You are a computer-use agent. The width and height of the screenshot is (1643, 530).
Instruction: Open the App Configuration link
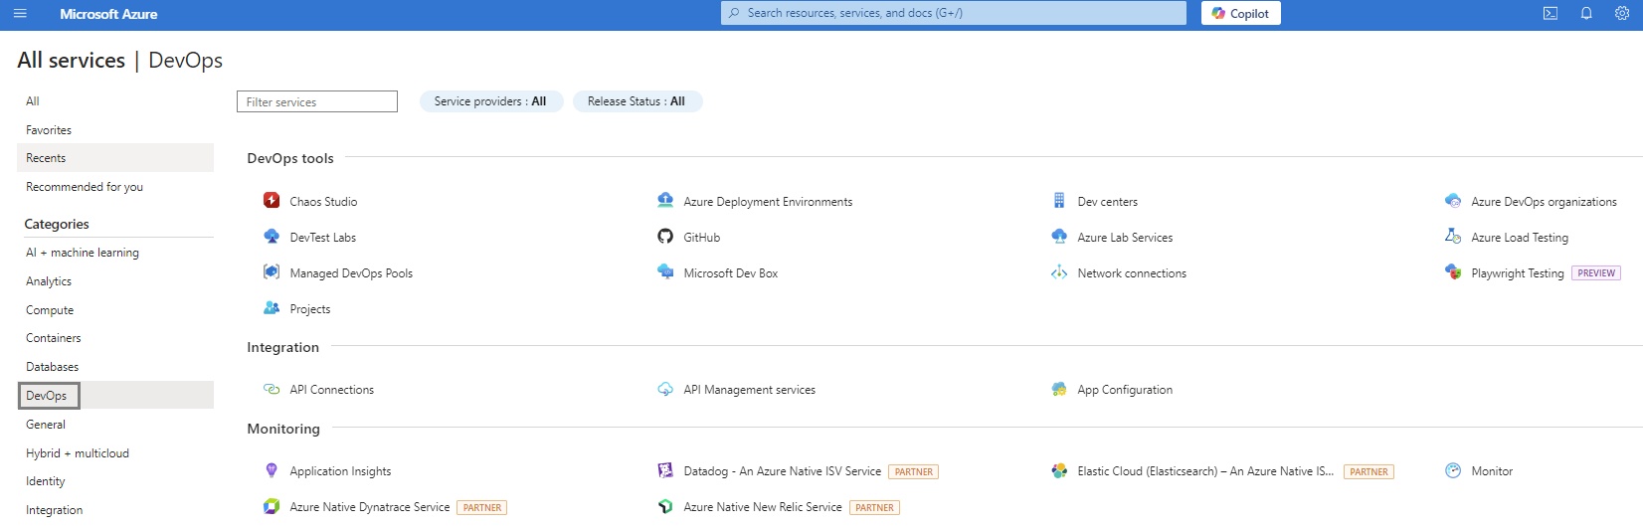click(1125, 390)
